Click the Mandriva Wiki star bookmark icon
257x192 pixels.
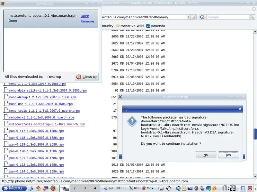[118, 26]
